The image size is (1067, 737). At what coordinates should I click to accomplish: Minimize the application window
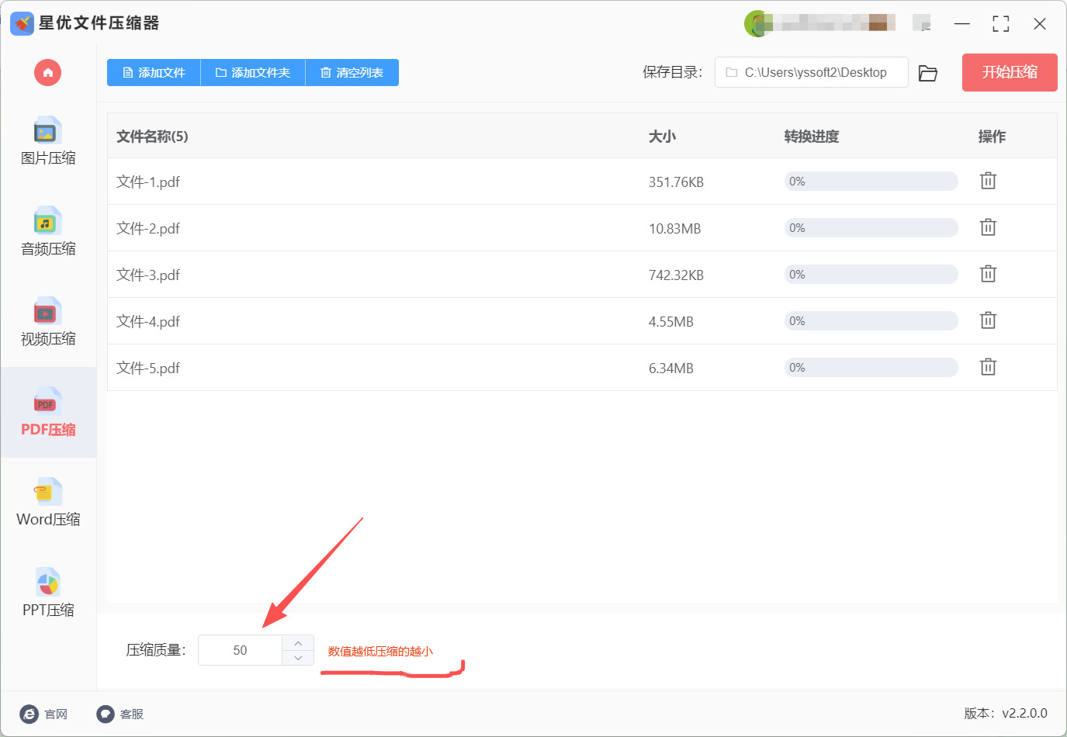point(962,24)
